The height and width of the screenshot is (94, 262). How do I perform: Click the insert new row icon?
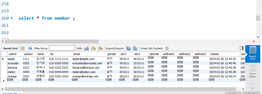point(94,48)
